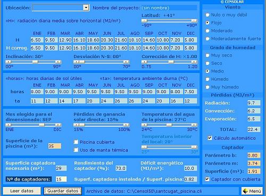Click the captador Superficie field 1.91
This screenshot has height=196, width=266.
tap(254, 171)
